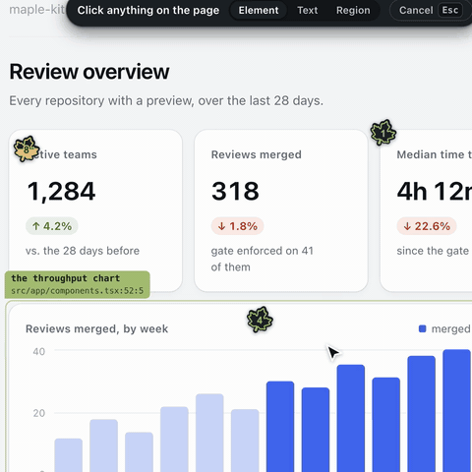Click the blue merged legend swatch

tap(423, 328)
